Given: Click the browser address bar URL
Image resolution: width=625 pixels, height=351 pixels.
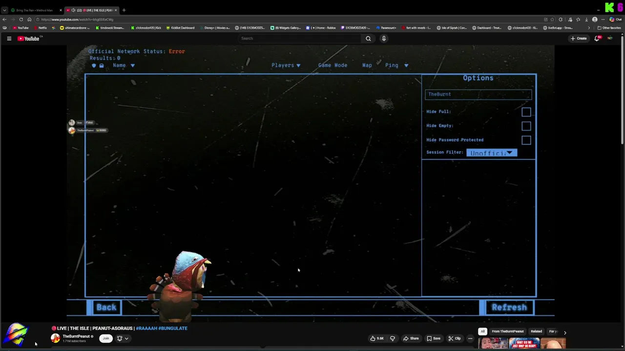Looking at the screenshot, I should (x=77, y=19).
